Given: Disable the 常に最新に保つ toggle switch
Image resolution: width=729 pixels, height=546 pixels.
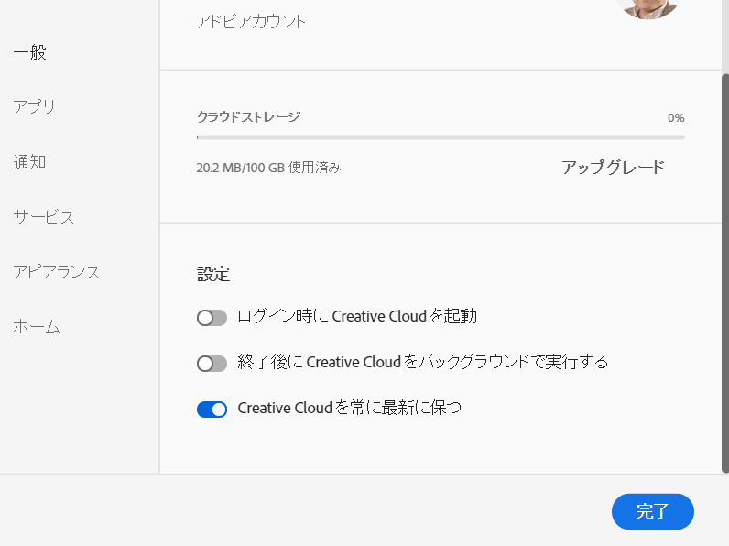Looking at the screenshot, I should coord(212,409).
